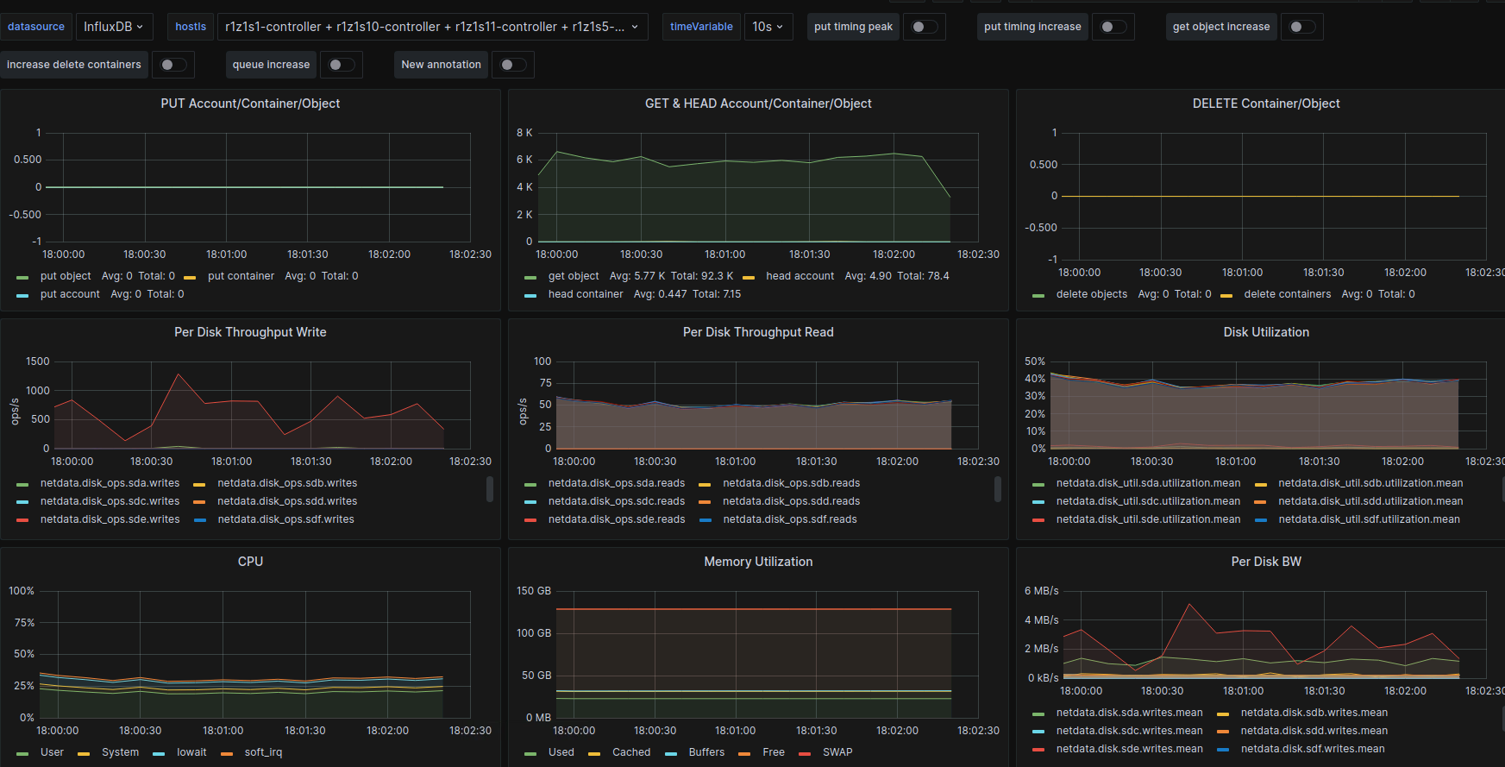Image resolution: width=1505 pixels, height=767 pixels.
Task: Turn on get object increase annotation
Action: coord(1301,27)
